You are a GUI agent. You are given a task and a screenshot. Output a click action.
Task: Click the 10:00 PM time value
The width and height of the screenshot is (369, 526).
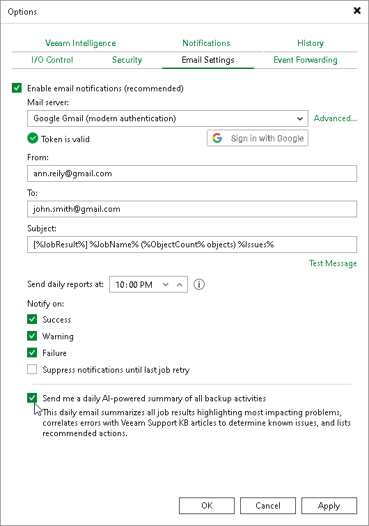coord(134,284)
